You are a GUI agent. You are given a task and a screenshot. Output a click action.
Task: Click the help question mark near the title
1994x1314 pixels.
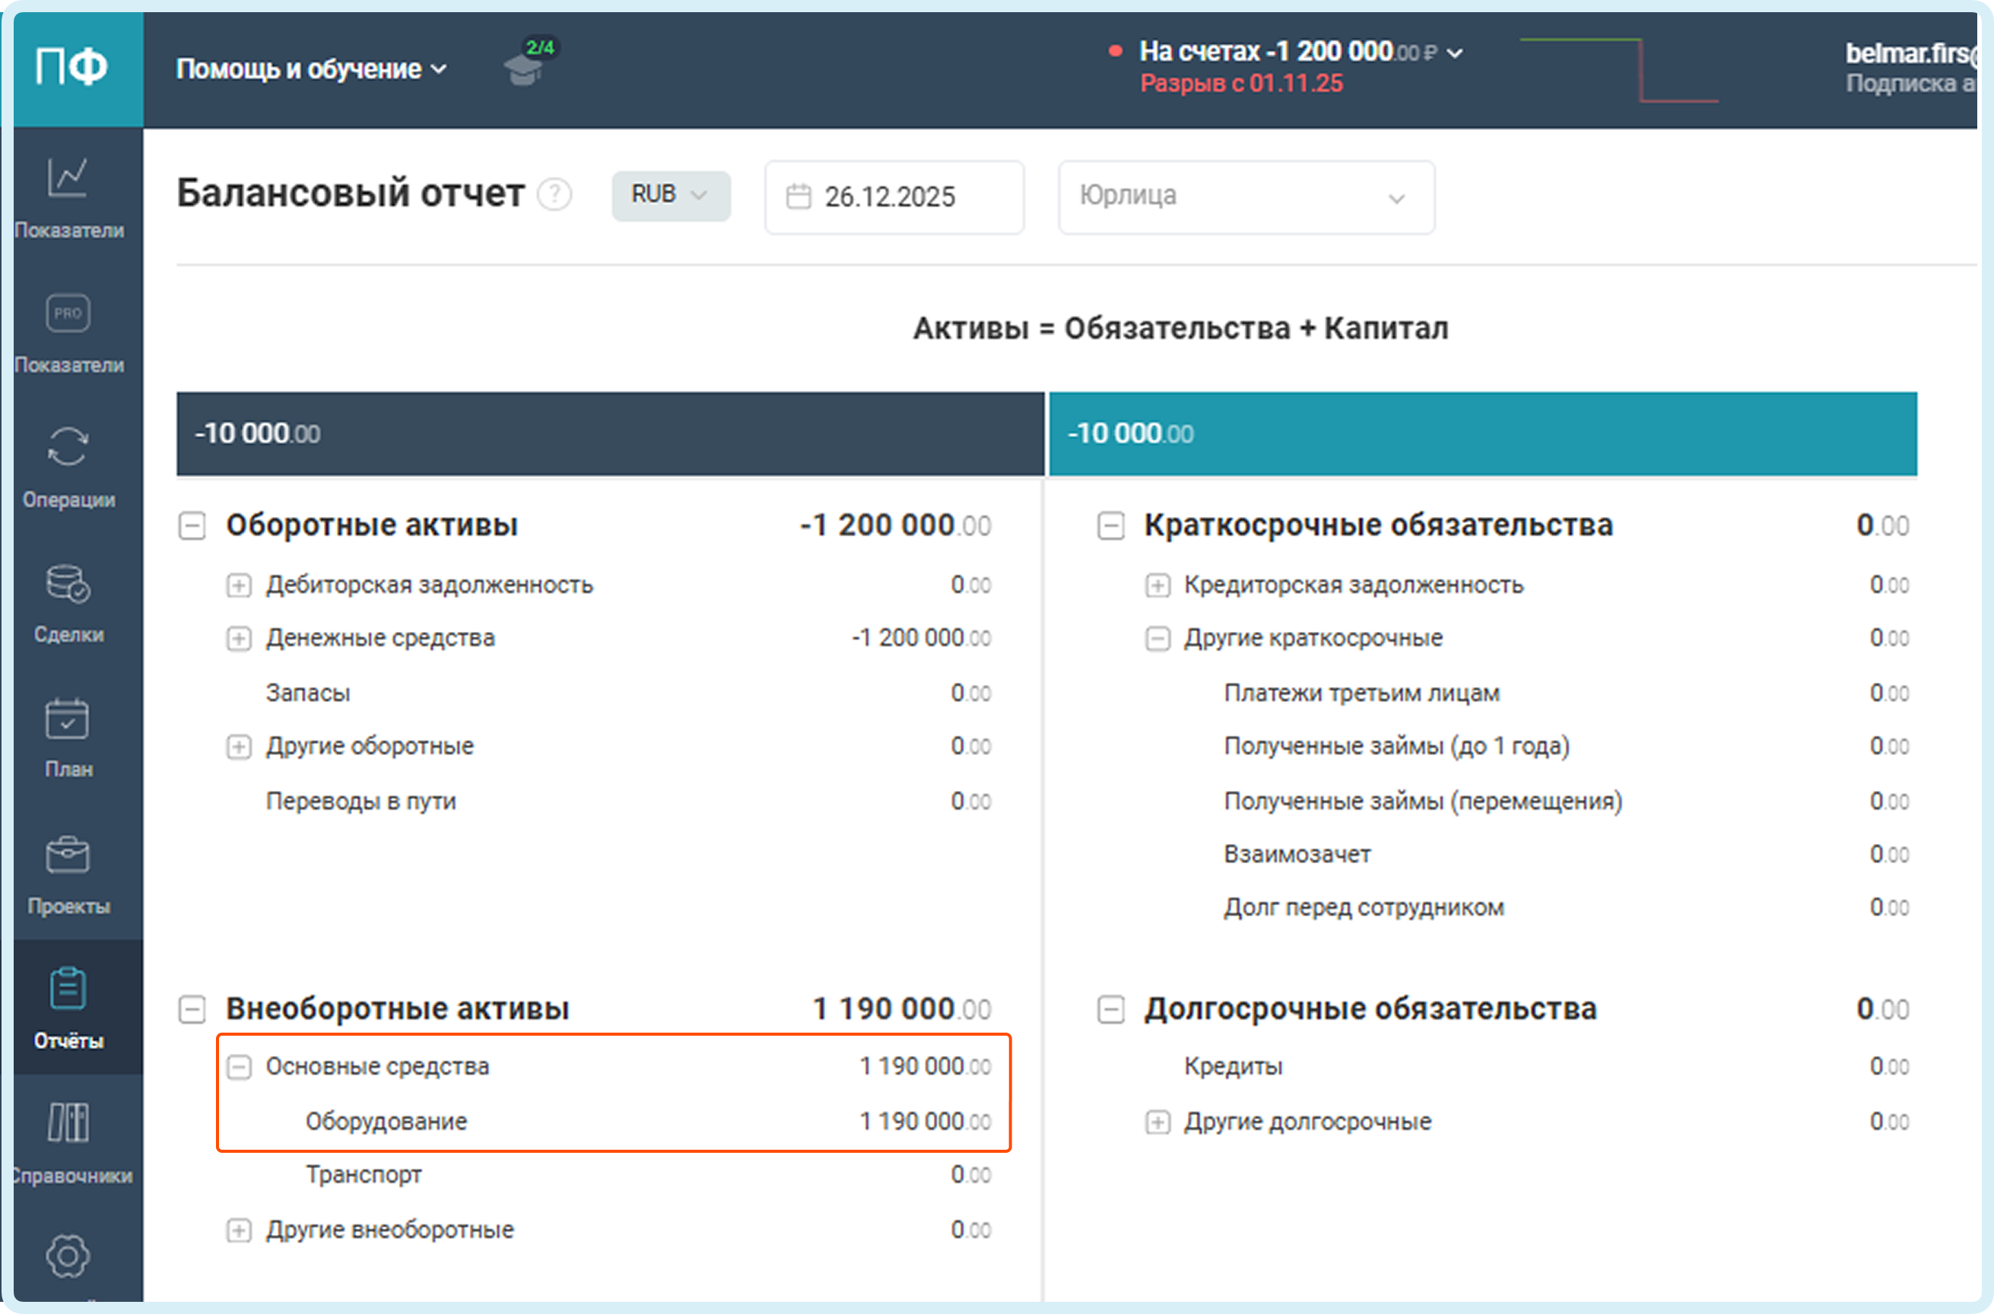[x=554, y=195]
